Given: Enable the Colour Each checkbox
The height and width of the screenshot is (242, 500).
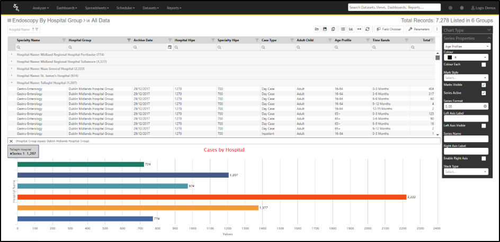Looking at the screenshot, I should (x=484, y=64).
